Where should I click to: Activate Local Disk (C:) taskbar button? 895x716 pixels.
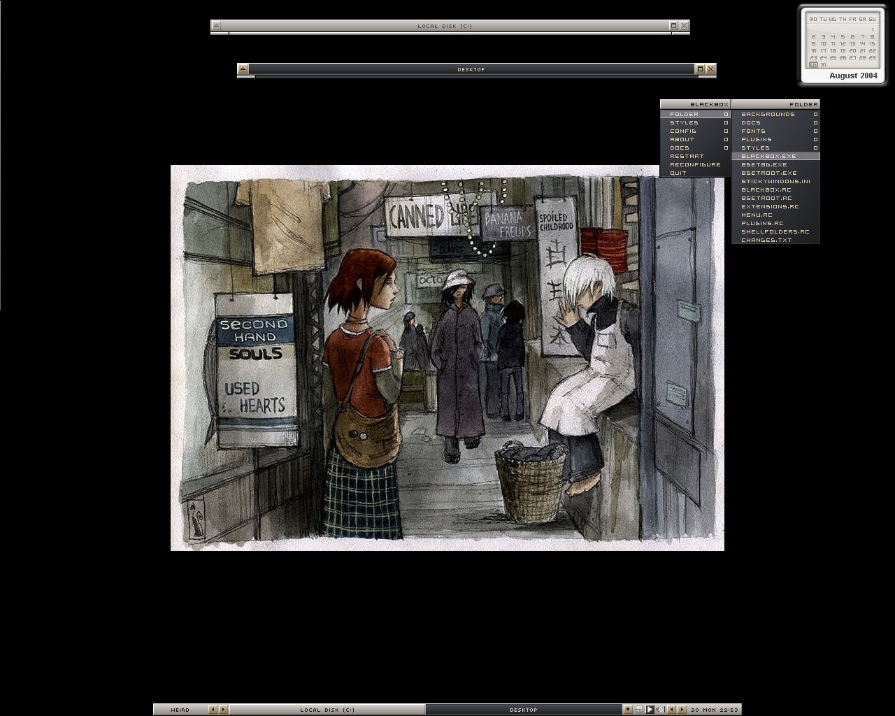coord(327,710)
